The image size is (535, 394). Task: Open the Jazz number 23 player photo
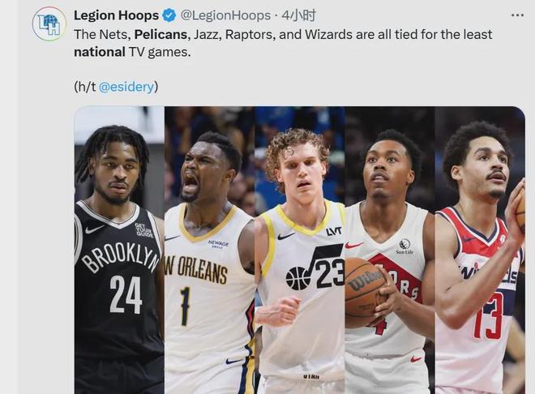[x=300, y=250]
